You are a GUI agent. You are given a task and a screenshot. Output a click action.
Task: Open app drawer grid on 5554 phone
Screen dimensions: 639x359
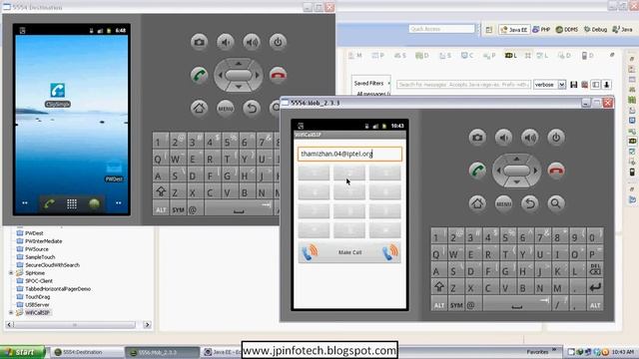point(72,203)
